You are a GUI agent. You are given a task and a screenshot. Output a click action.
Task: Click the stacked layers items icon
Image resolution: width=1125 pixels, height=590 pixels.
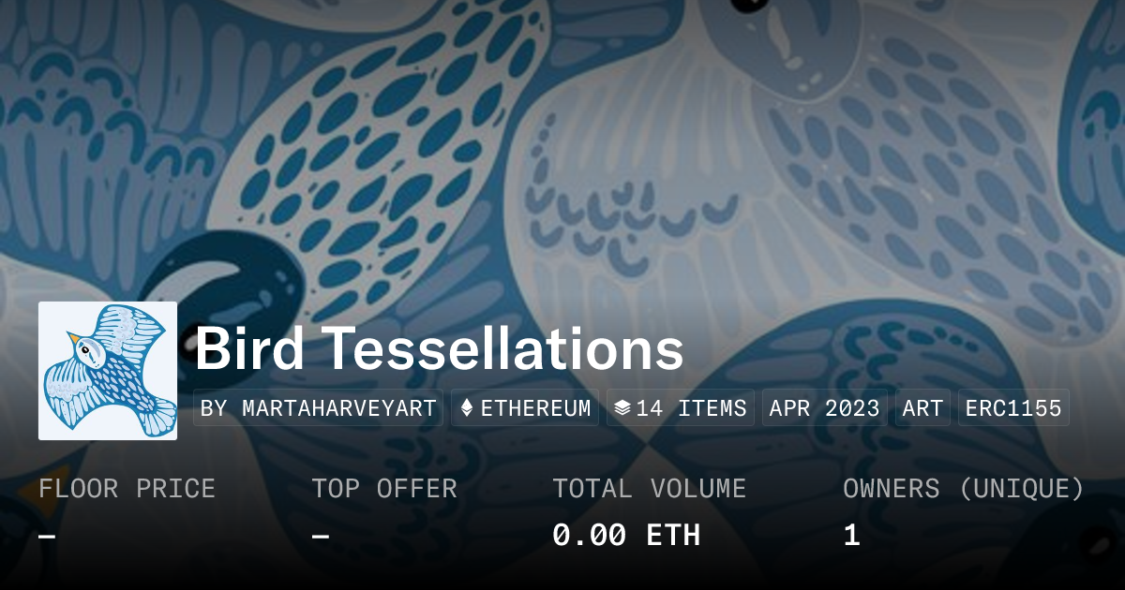tap(622, 408)
